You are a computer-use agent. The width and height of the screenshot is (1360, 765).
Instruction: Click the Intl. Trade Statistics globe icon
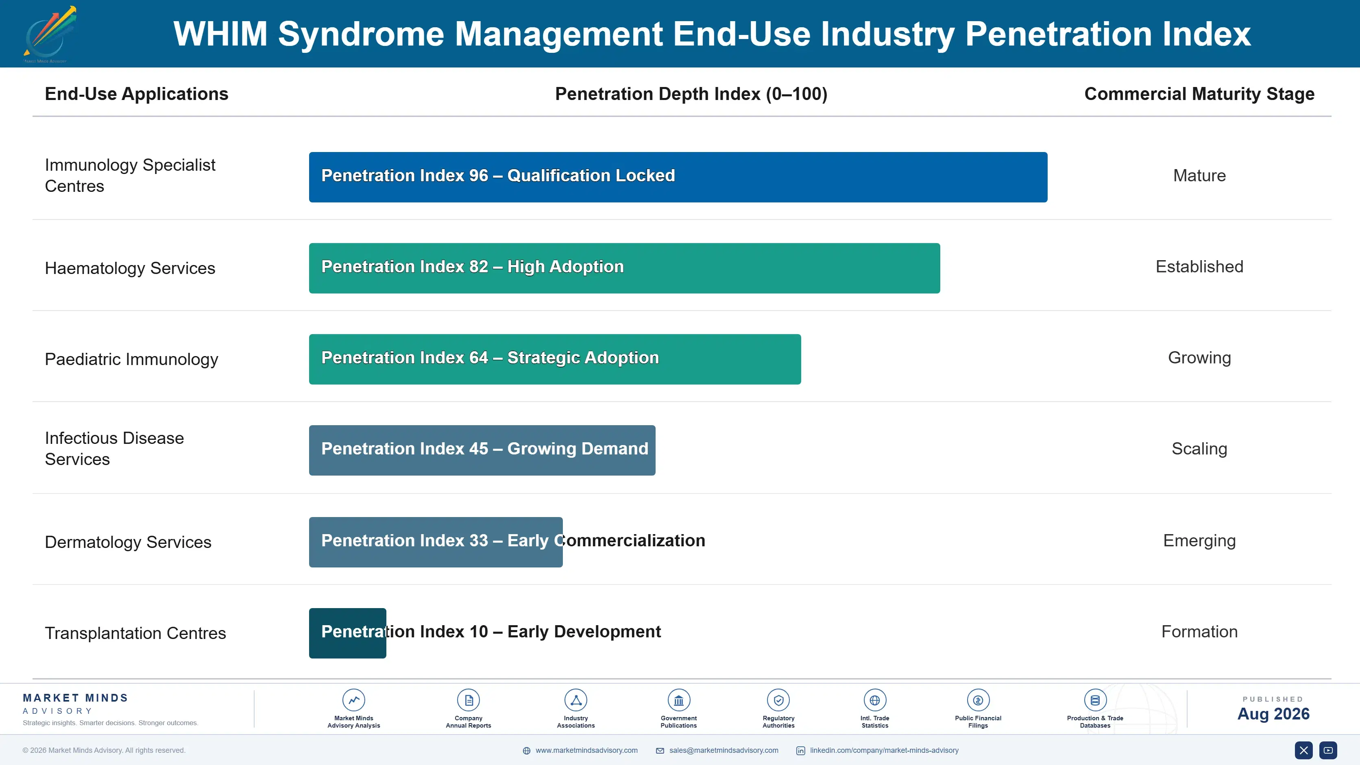[x=875, y=700]
